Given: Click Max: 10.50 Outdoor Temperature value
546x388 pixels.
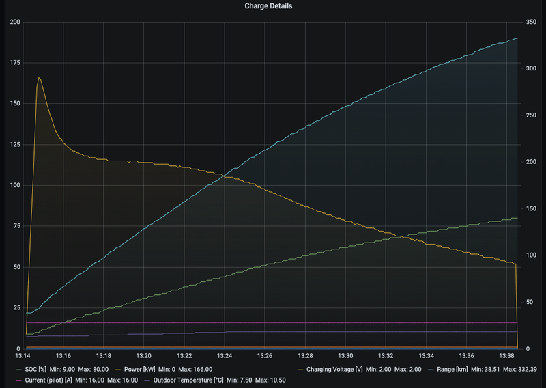Looking at the screenshot, I should pos(270,380).
